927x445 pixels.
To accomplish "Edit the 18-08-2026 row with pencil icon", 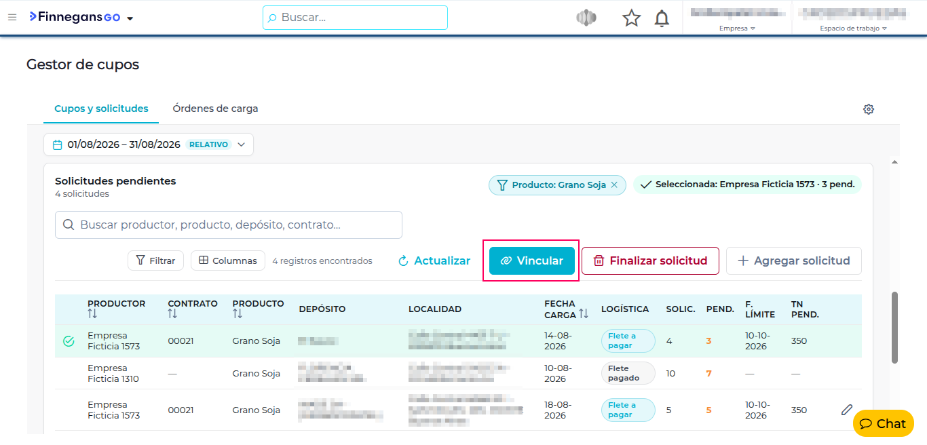I will (x=846, y=410).
